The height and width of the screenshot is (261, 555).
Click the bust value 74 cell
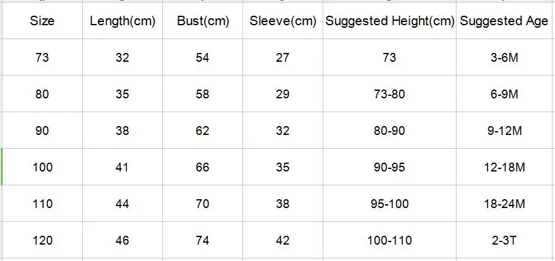pos(203,241)
